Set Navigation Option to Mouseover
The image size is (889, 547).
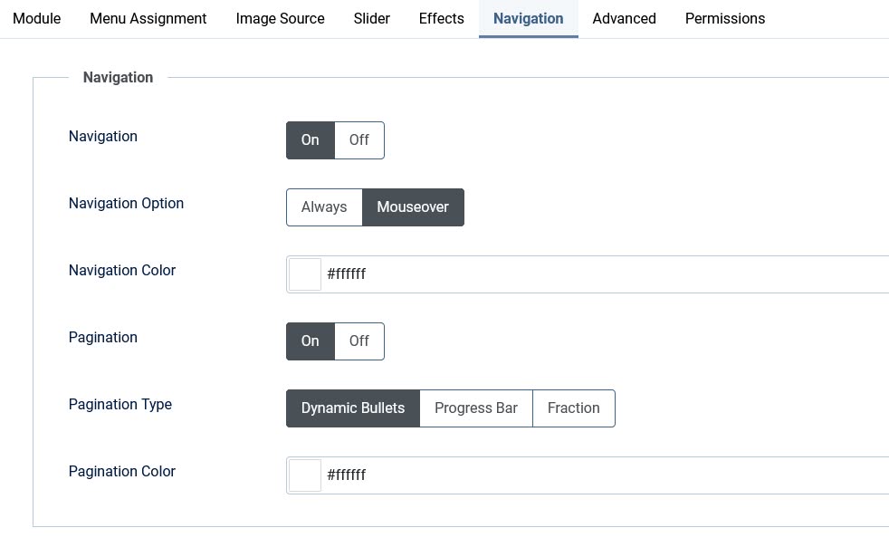[x=413, y=207]
